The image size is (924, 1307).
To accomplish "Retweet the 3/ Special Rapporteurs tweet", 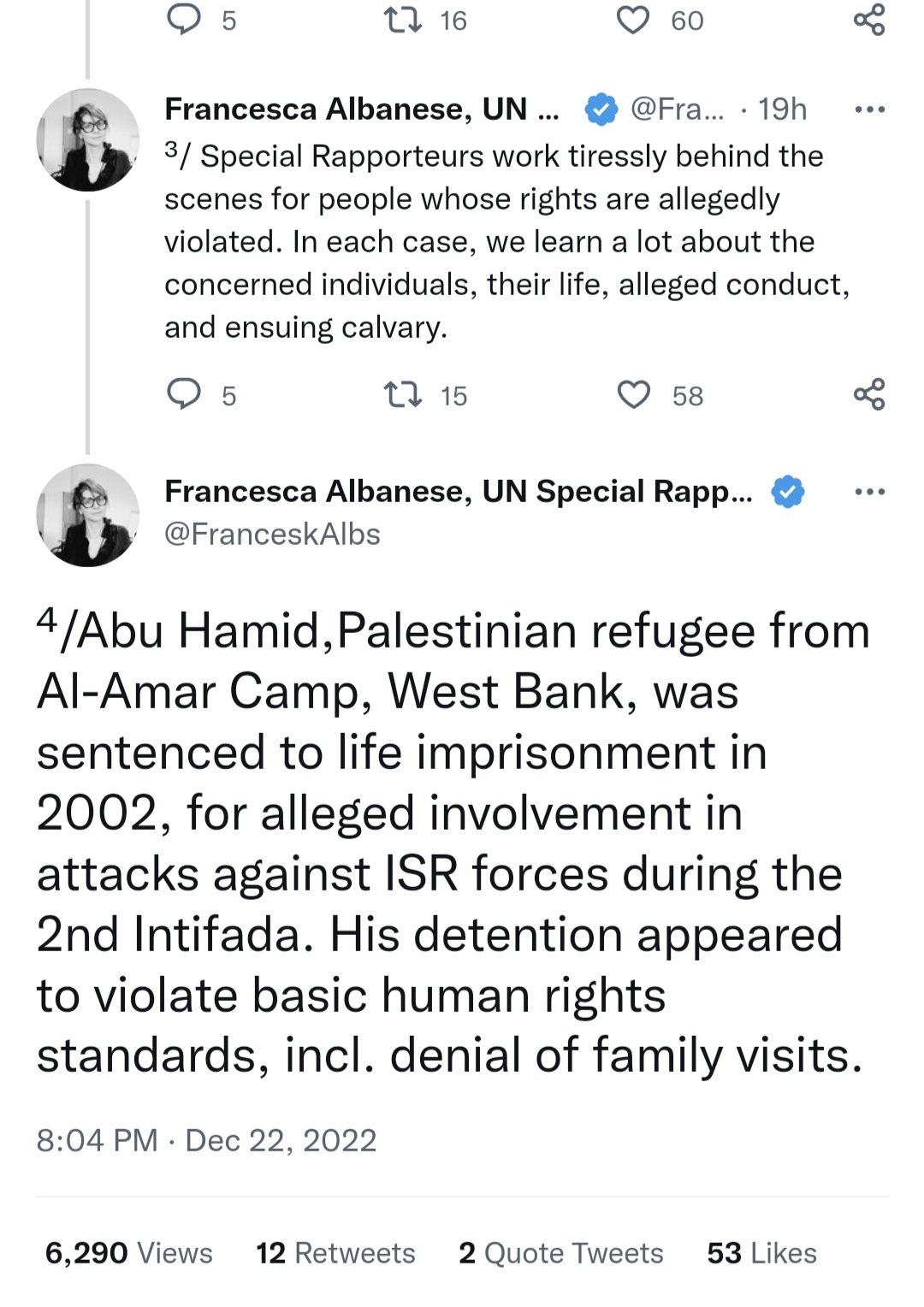I will (x=402, y=394).
